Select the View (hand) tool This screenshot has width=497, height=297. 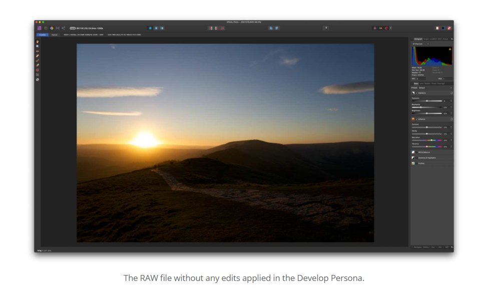38,42
